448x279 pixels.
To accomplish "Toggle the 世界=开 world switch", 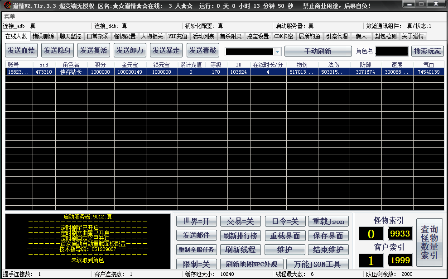I will click(x=196, y=221).
